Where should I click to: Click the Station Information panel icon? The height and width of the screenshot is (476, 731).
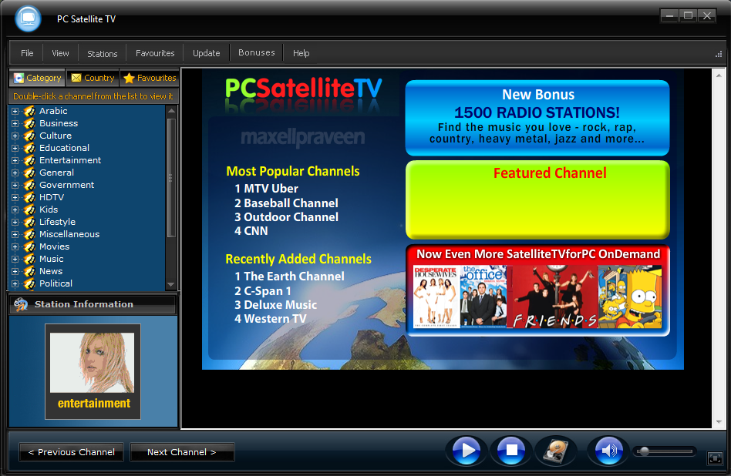click(x=21, y=304)
